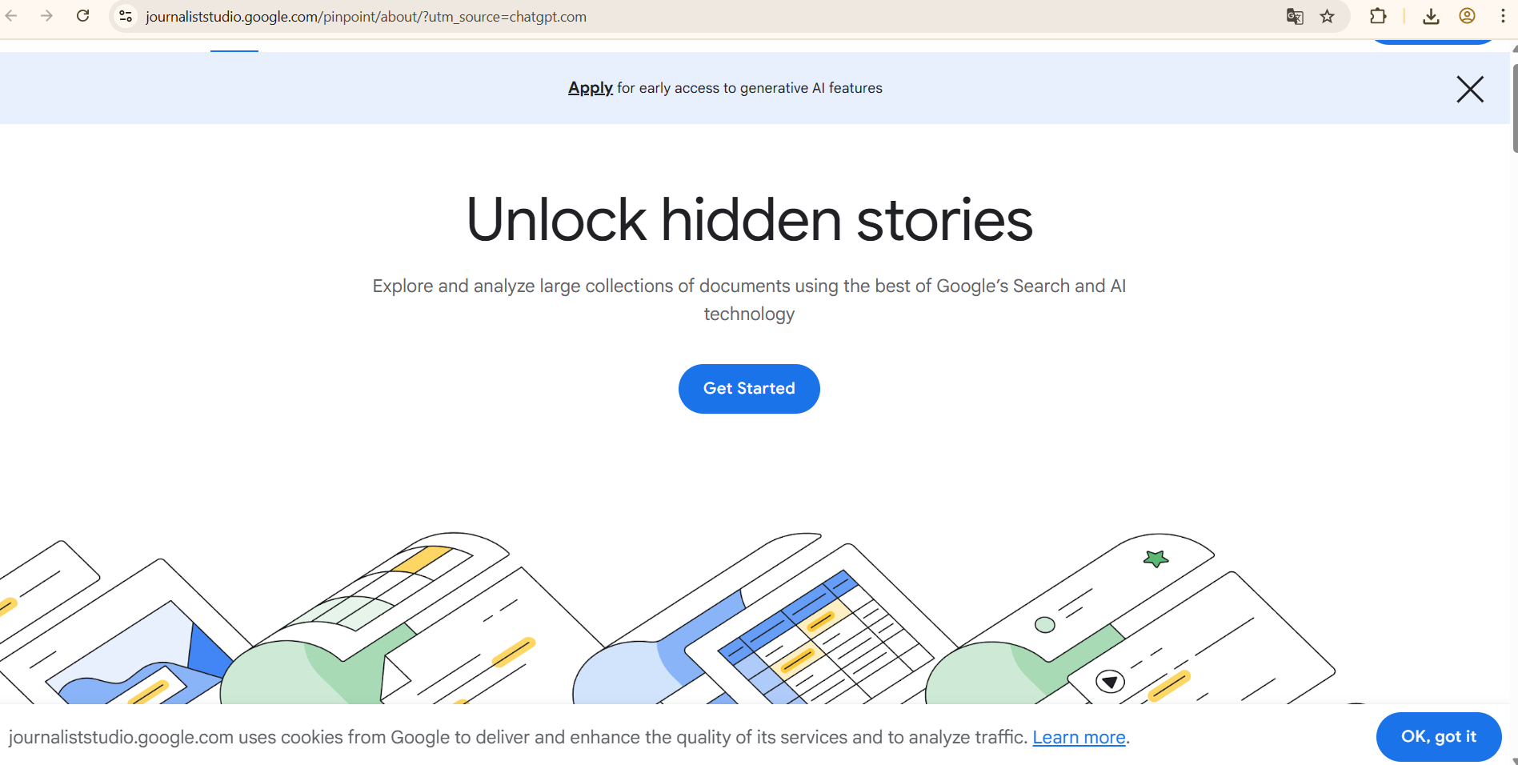Viewport: 1518px width, 765px height.
Task: Open the Extensions puzzle icon
Action: pos(1378,16)
